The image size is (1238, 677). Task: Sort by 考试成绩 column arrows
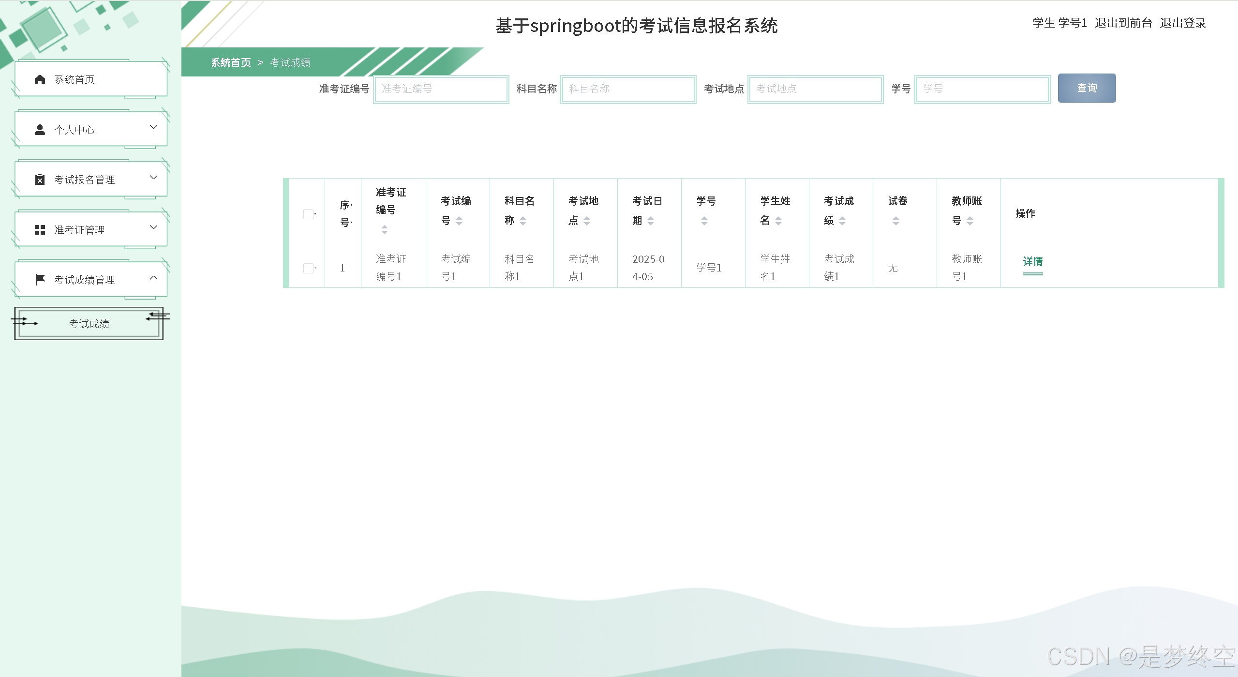pos(842,221)
